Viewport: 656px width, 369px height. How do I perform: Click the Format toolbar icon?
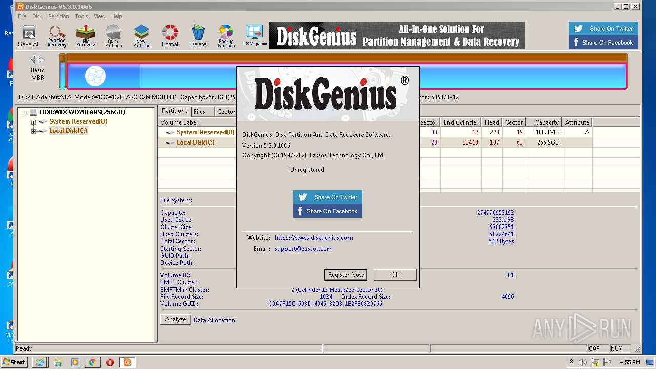170,35
